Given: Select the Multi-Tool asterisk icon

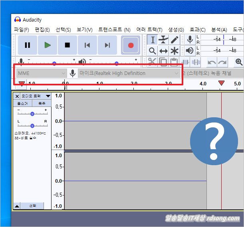Looking at the screenshot, I should pos(175,51).
